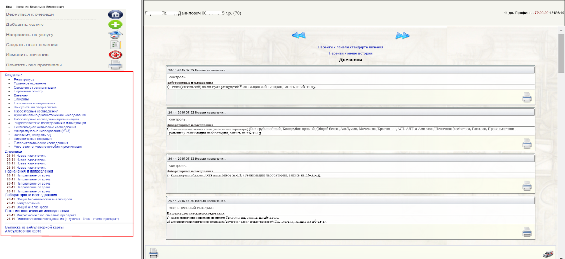Open 'Выписка из амбулаторной карты' link

coord(34,227)
